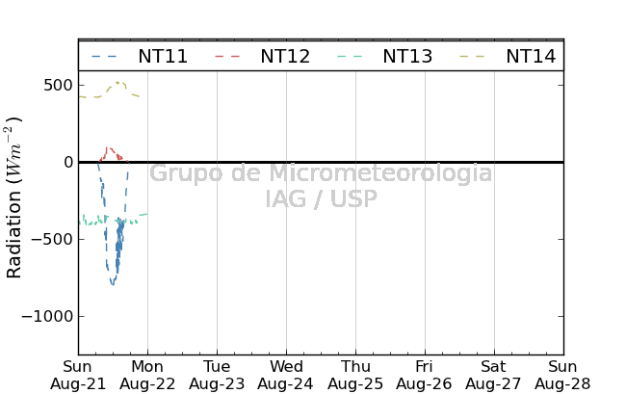626x394 pixels.
Task: Select the NT11 legend label
Action: coord(163,56)
